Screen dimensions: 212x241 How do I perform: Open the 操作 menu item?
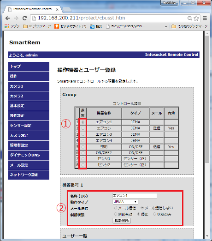coord(29,76)
